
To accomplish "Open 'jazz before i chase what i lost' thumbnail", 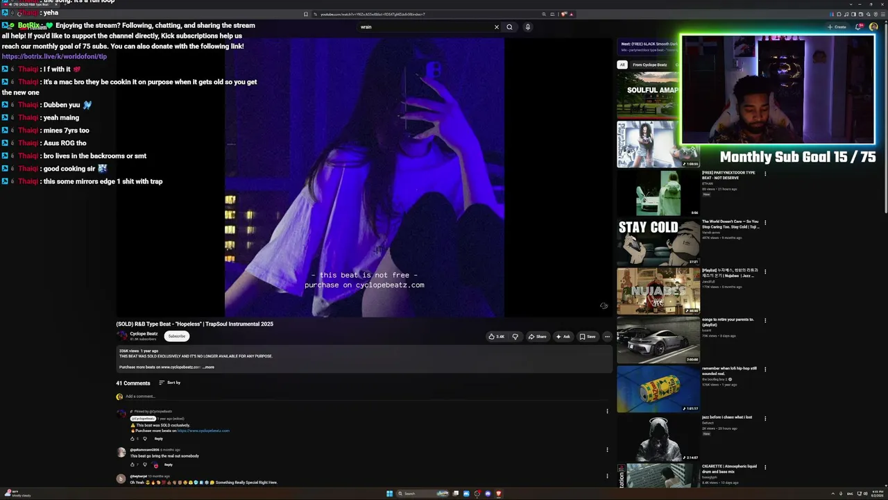I will point(658,438).
